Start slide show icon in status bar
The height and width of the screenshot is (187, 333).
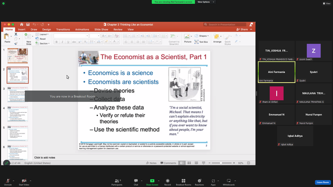pyautogui.click(x=203, y=163)
